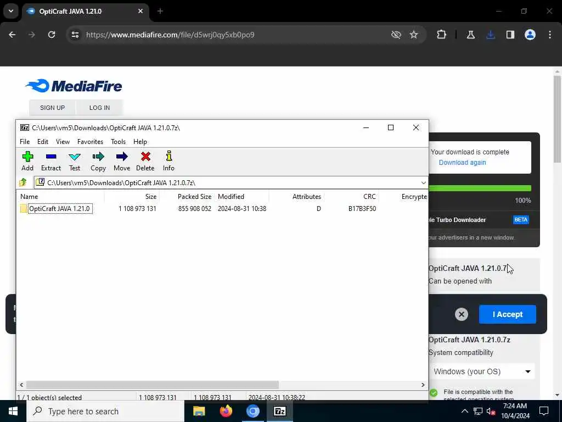The width and height of the screenshot is (562, 422).
Task: Toggle the browser side panel icon
Action: click(510, 35)
